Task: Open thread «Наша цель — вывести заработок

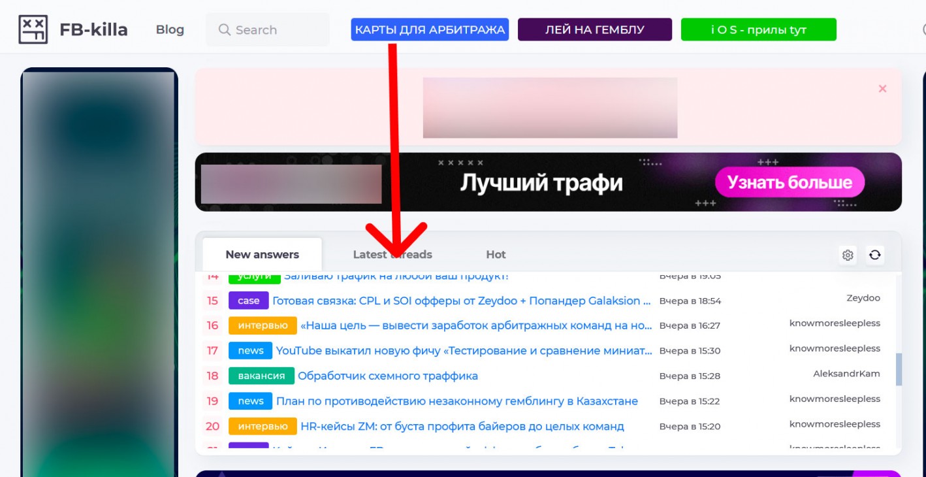Action: 476,325
